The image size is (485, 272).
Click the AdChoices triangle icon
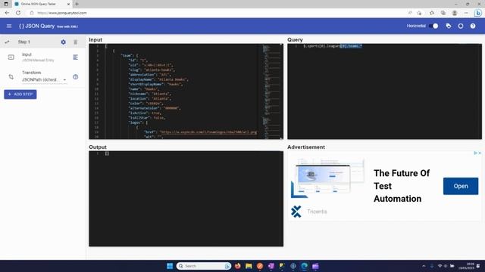click(x=475, y=153)
